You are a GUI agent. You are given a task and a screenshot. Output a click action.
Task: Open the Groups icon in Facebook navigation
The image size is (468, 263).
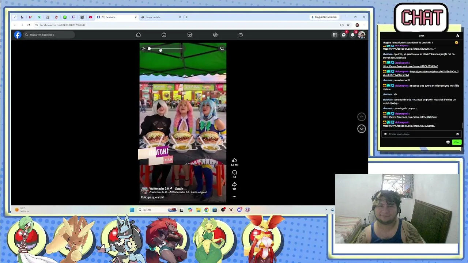[215, 35]
